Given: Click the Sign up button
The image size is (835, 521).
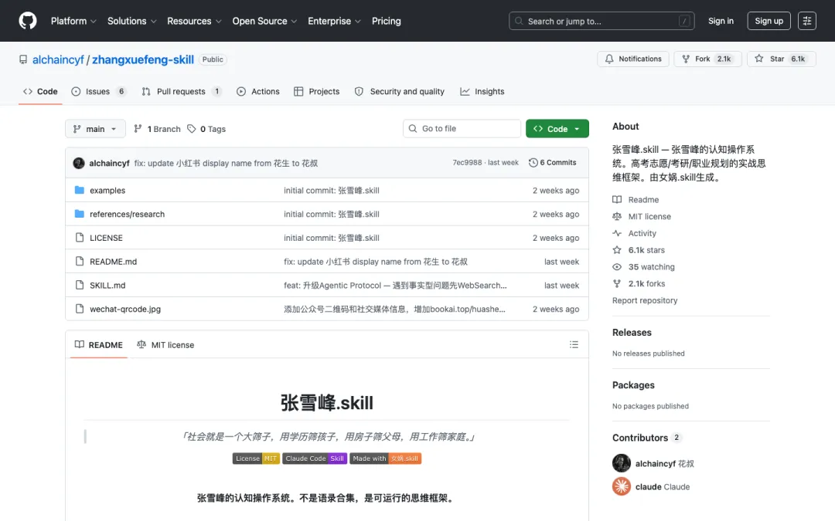Looking at the screenshot, I should tap(769, 21).
